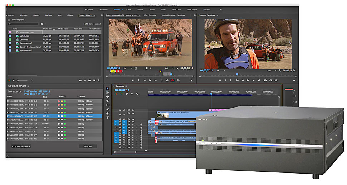
Task: Play the clip in the Program monitor
Action: click(248, 80)
